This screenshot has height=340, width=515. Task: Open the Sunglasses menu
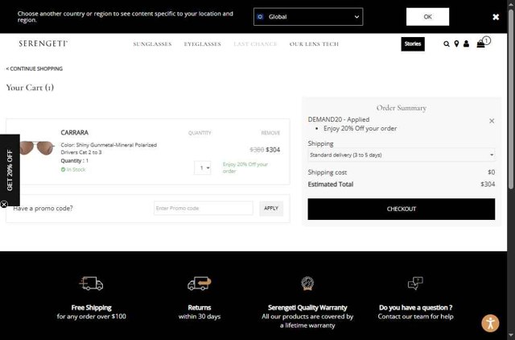point(152,44)
